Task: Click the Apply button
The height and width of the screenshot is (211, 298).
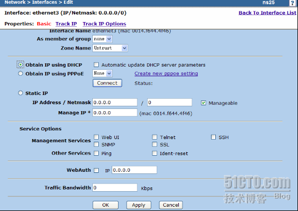Action: click(139, 205)
